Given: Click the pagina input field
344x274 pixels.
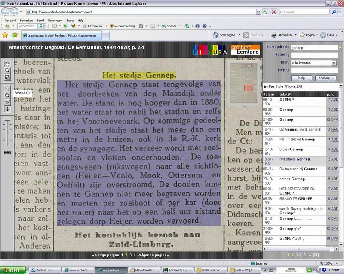Looking at the screenshot, I should 314,70.
